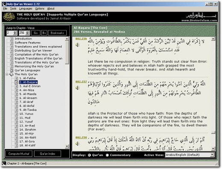Click the Introduction page icon

coord(12,39)
